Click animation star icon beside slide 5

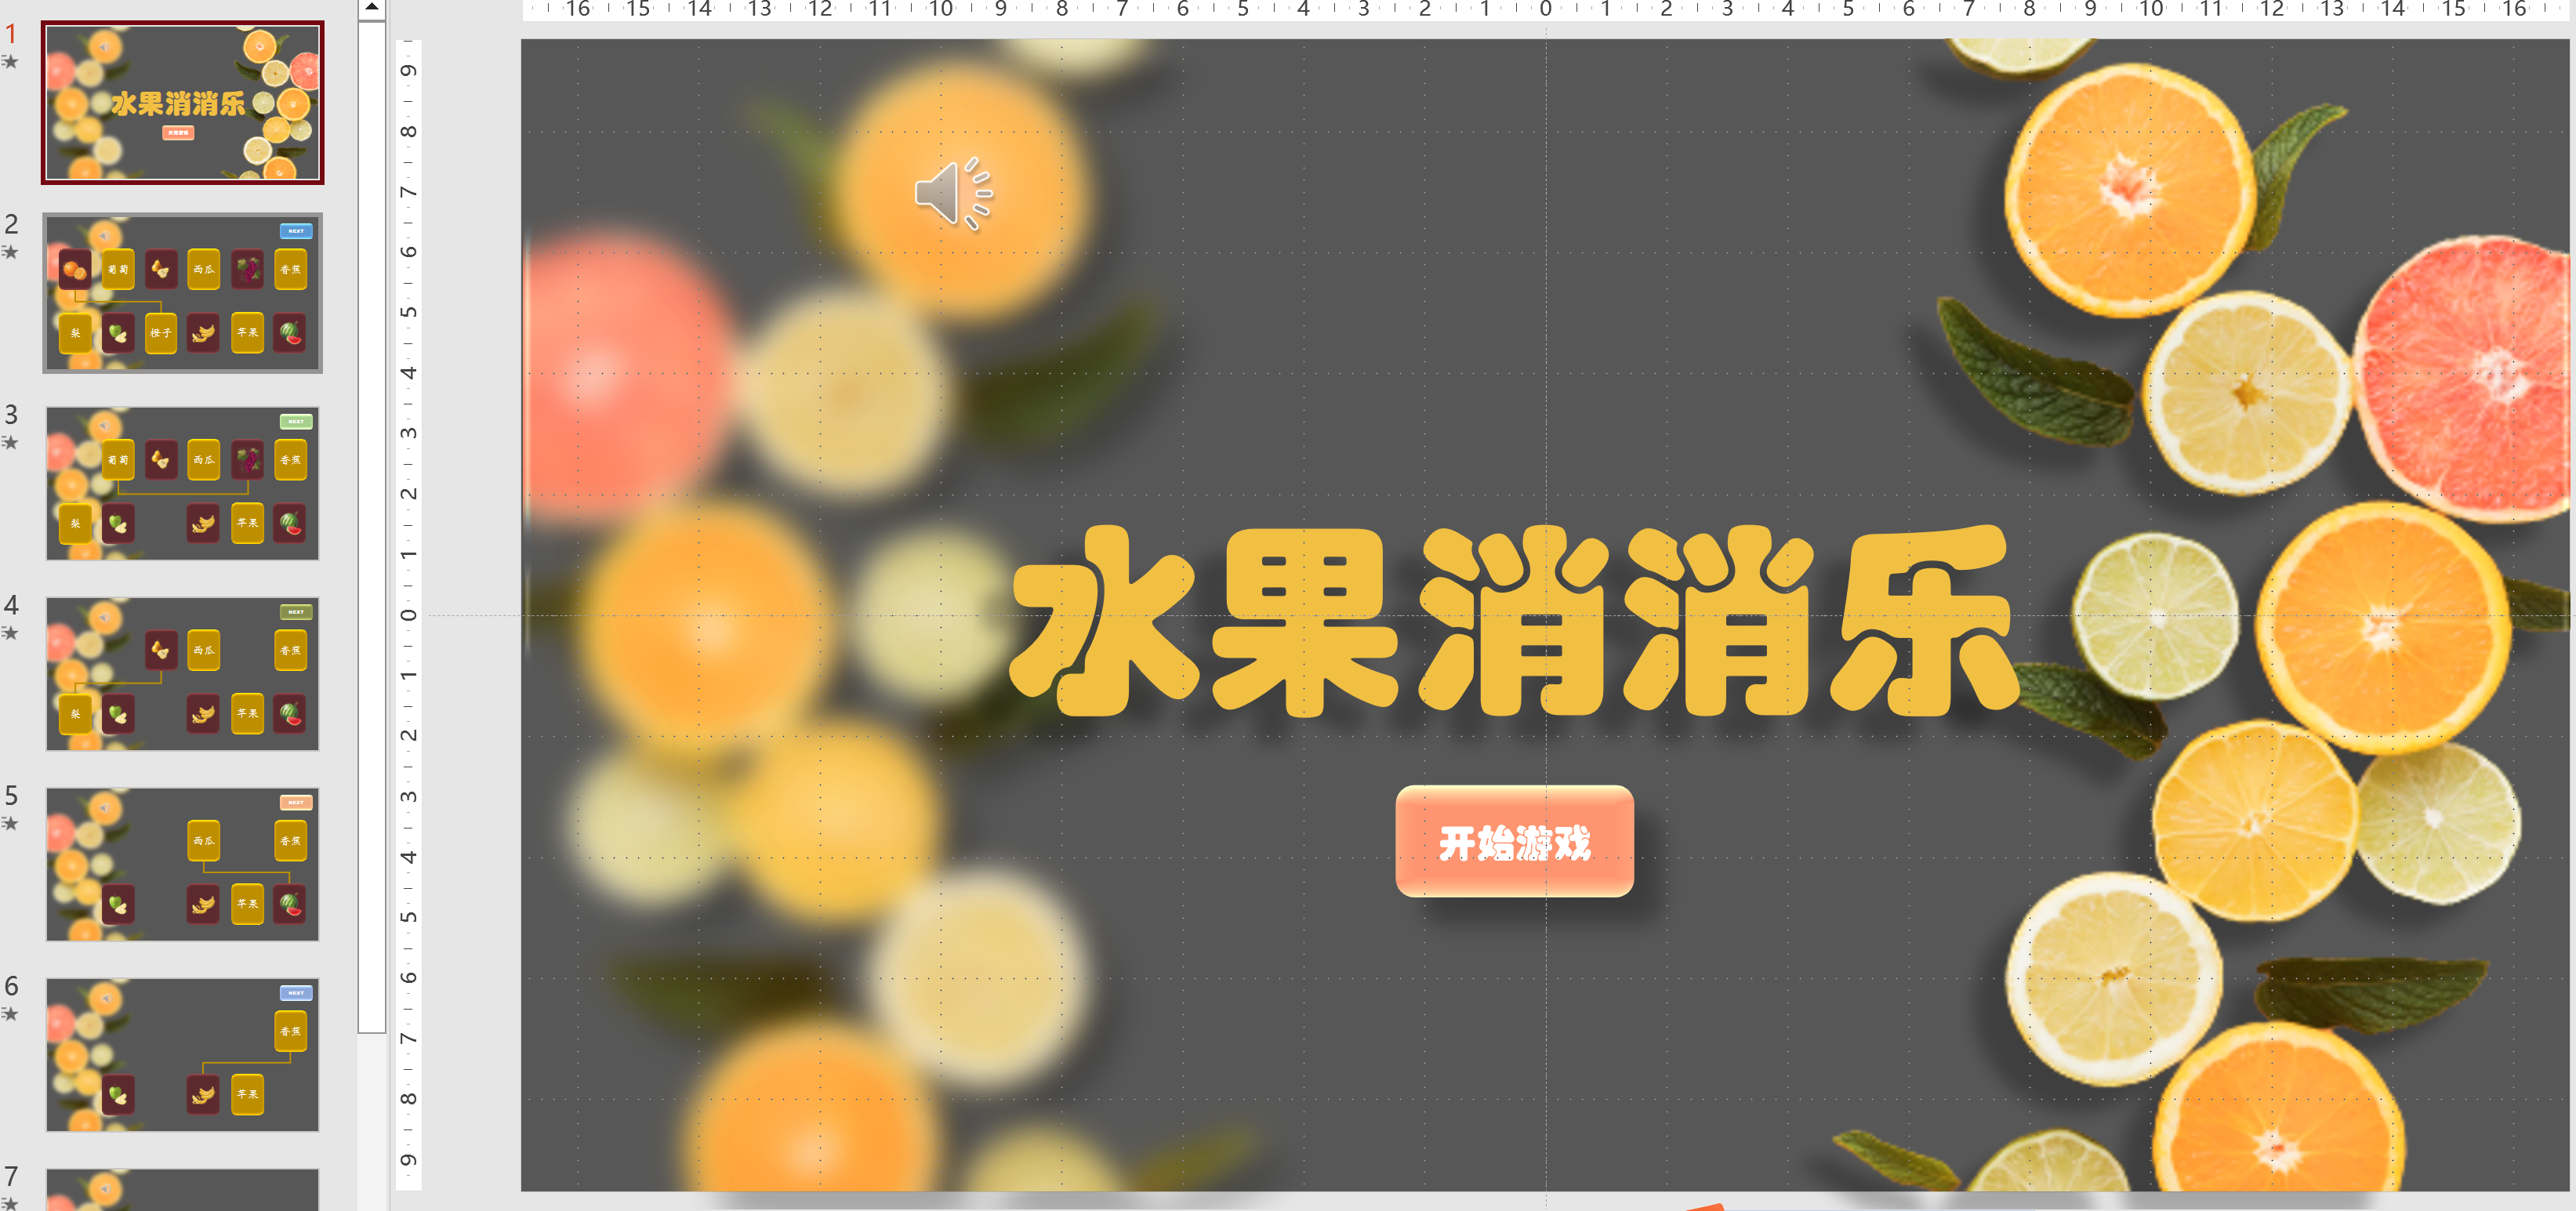click(10, 823)
